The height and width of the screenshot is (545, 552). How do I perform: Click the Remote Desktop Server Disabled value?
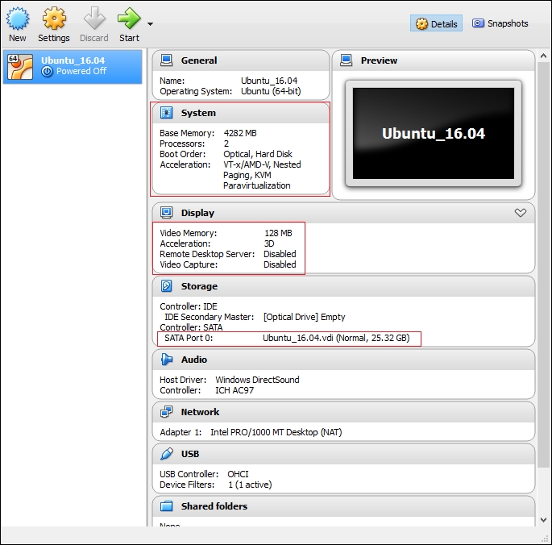280,254
